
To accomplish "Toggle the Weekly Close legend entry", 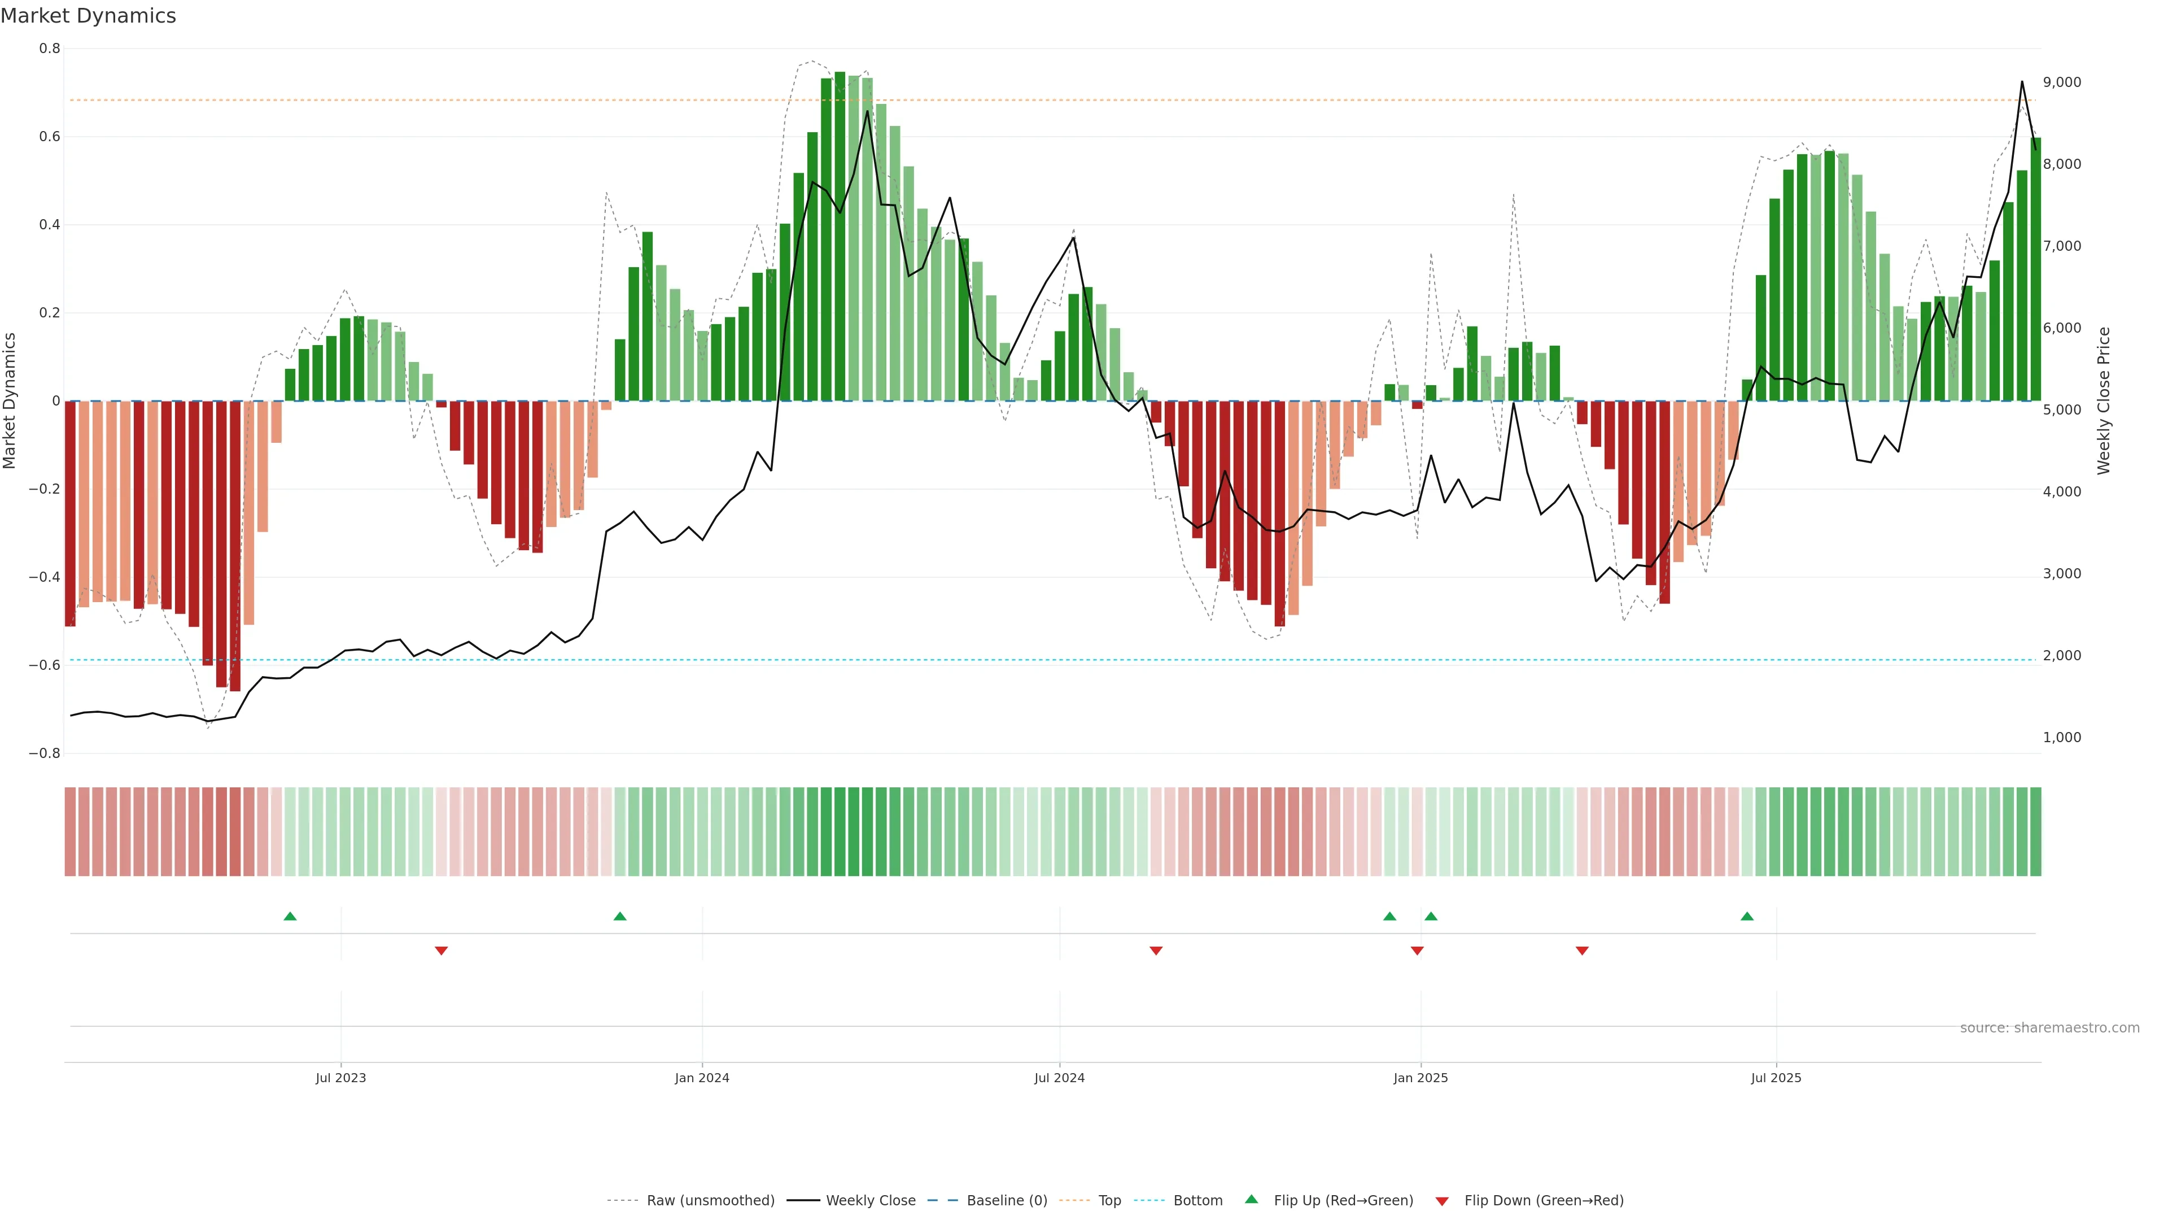I will coord(870,1201).
